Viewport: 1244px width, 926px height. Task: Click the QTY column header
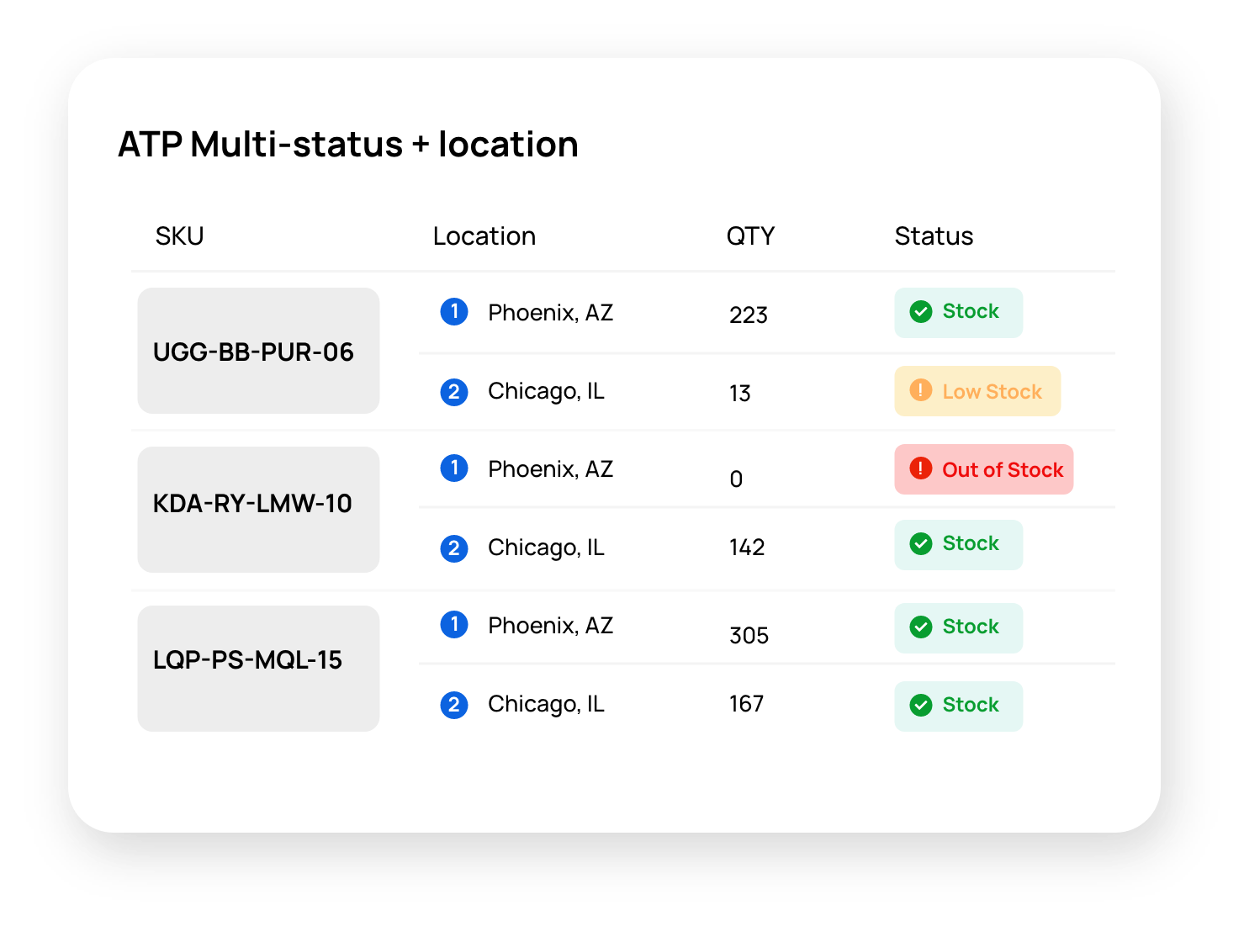point(750,236)
